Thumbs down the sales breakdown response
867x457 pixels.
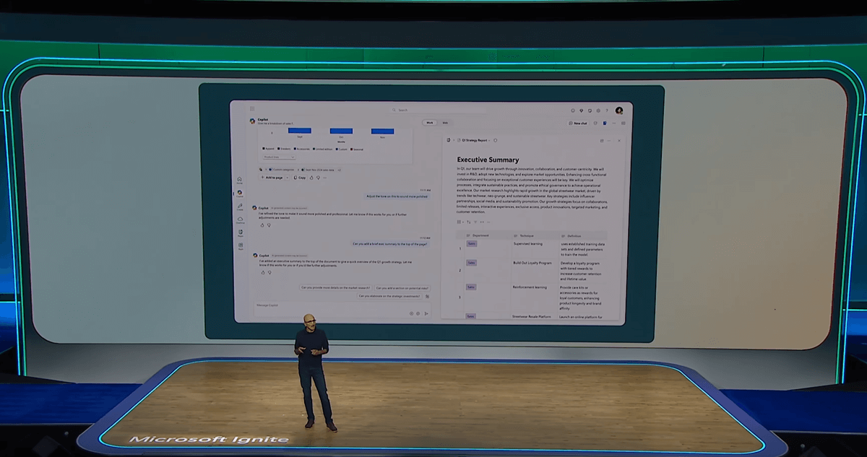tap(318, 177)
